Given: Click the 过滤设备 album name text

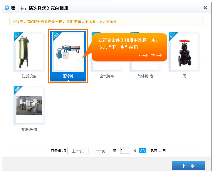Looking at the screenshot, I should pos(29,76).
